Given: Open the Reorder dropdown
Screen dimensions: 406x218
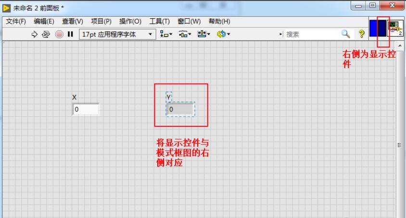Looking at the screenshot, I should (224, 34).
